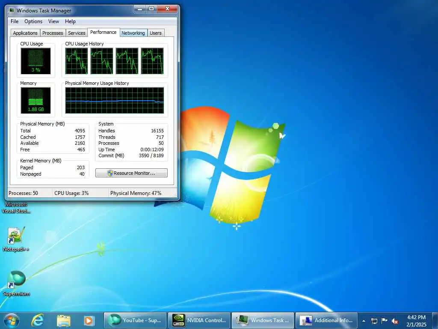
Task: Switch to the Networking tab
Action: coord(133,33)
